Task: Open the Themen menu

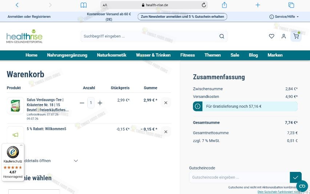Action: pos(213,55)
